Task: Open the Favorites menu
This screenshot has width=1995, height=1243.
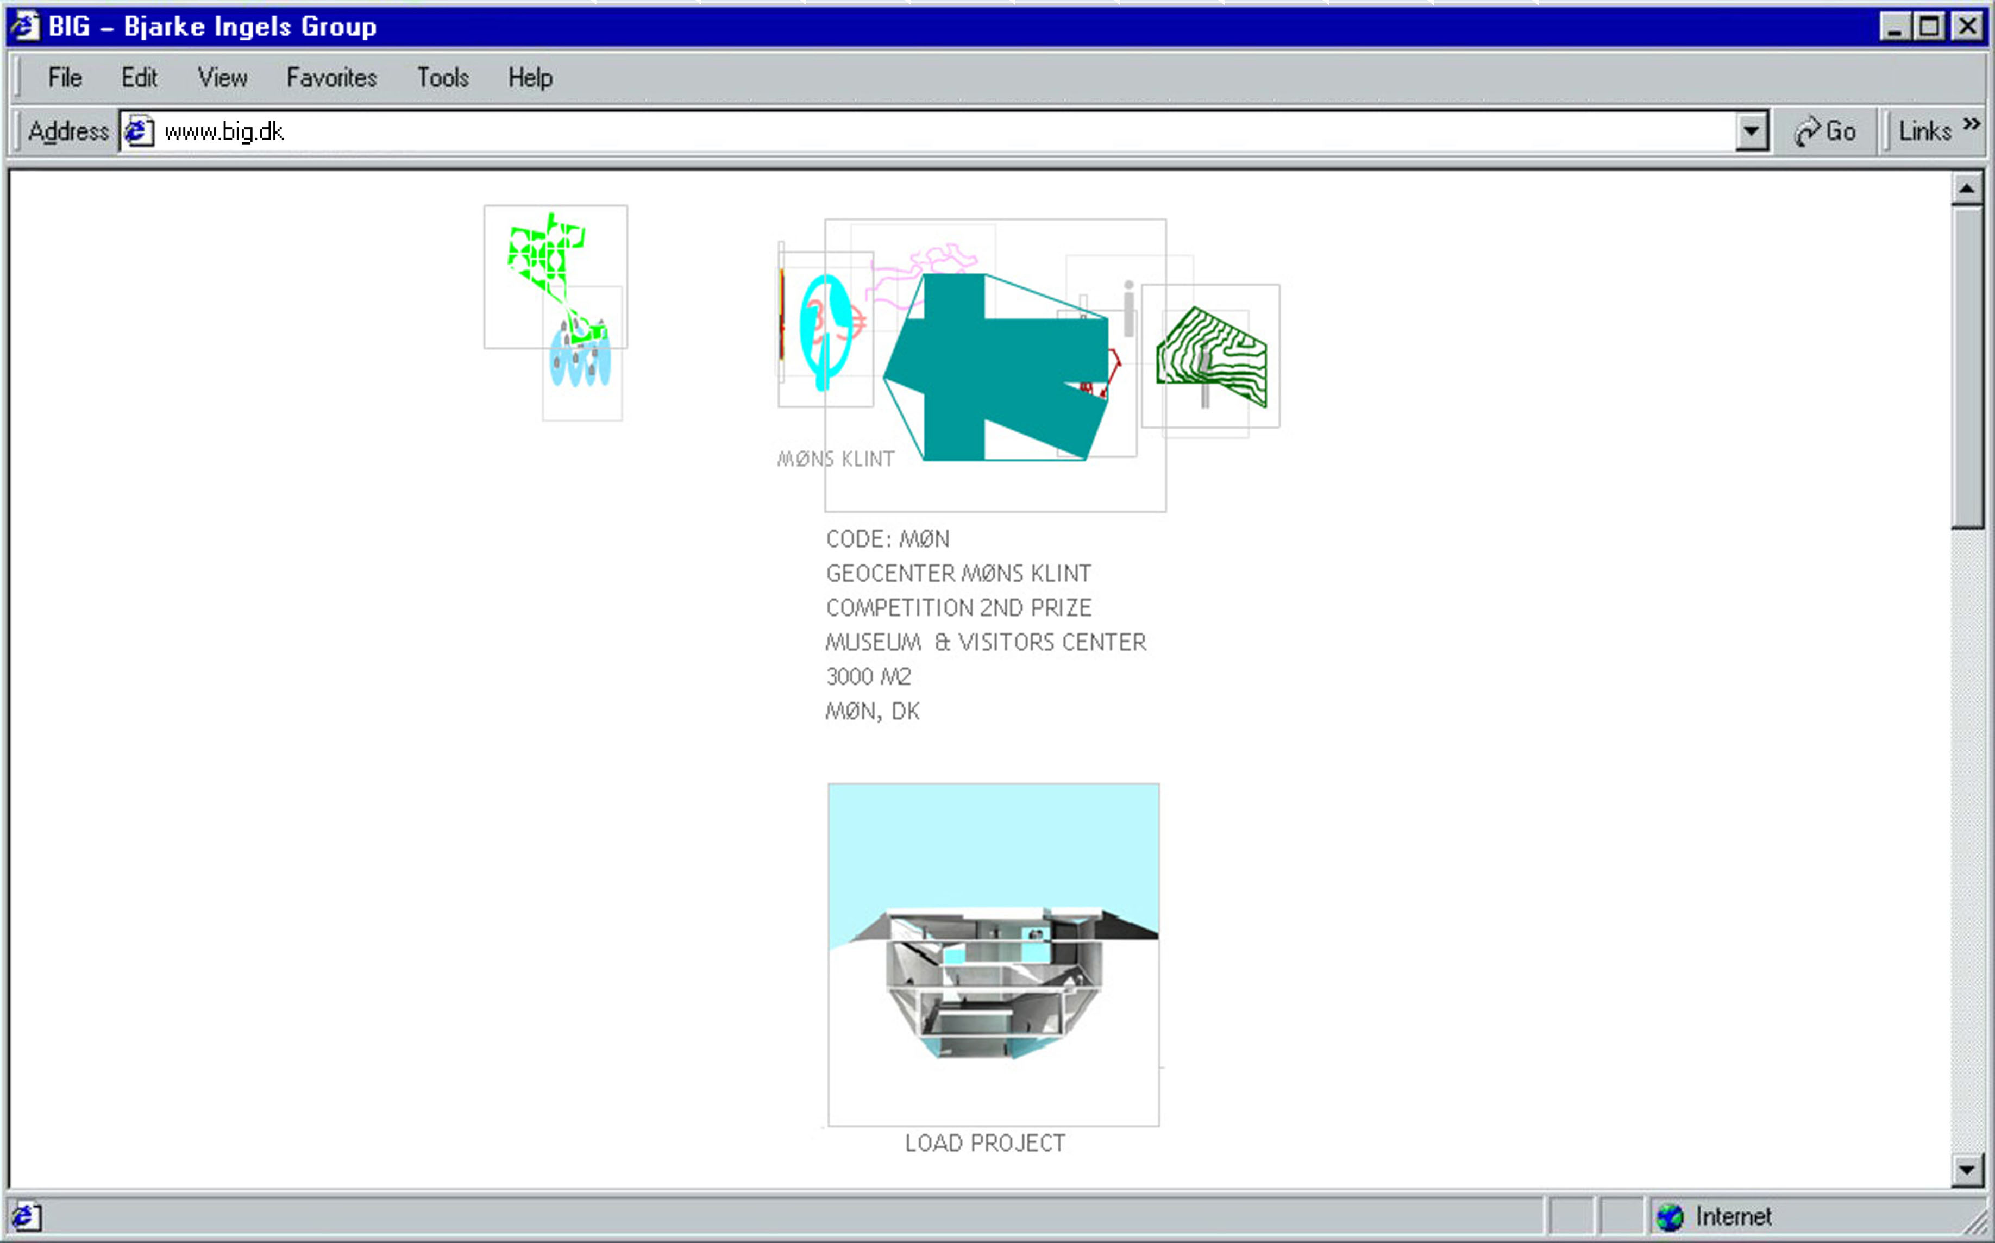Action: tap(331, 77)
